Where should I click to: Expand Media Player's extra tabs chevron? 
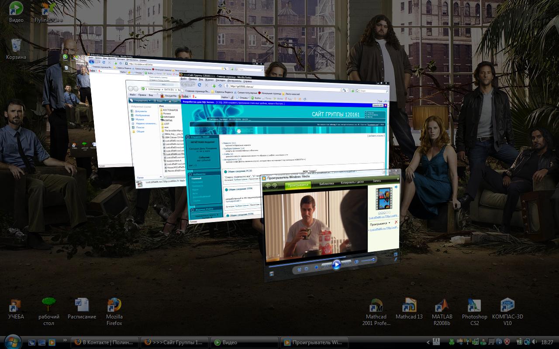(398, 178)
